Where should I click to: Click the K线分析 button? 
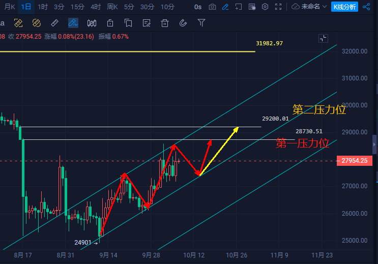(344, 7)
